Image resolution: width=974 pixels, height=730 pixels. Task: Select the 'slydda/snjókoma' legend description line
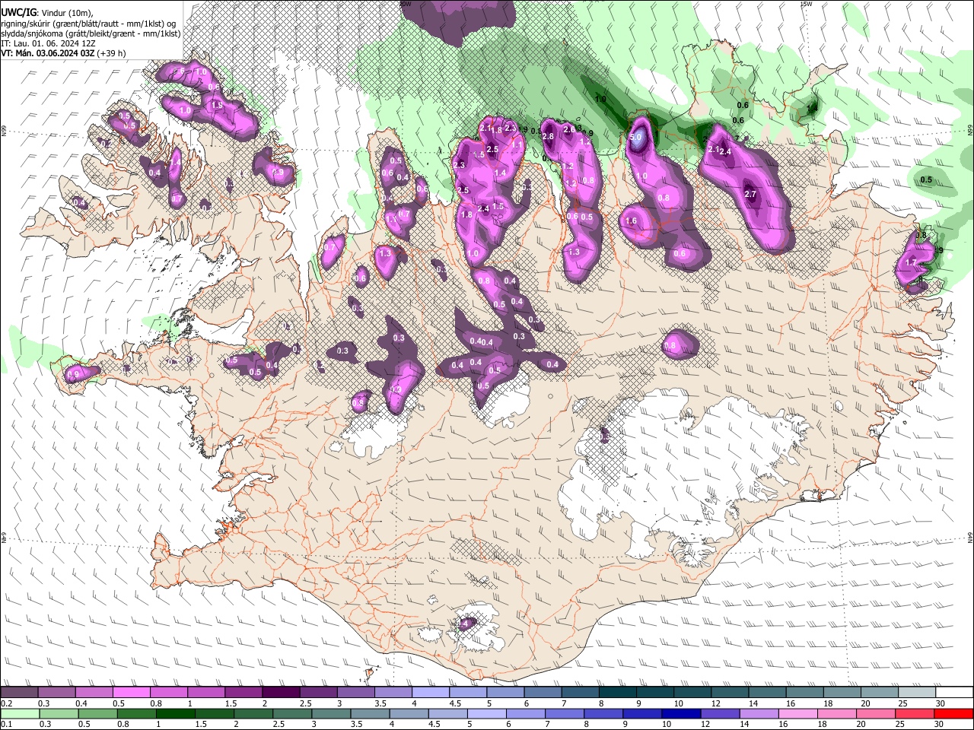(91, 33)
